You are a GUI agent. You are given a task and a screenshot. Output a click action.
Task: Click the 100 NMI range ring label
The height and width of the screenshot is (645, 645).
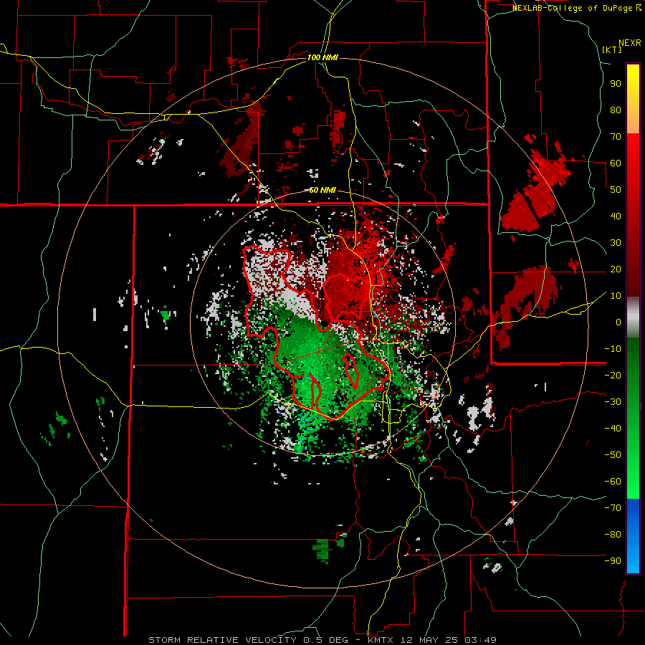tap(322, 57)
